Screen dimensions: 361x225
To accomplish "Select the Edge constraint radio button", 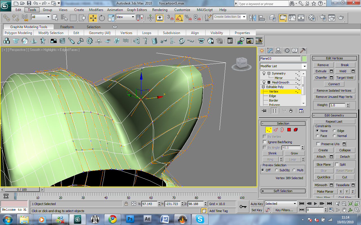I will 334,131.
